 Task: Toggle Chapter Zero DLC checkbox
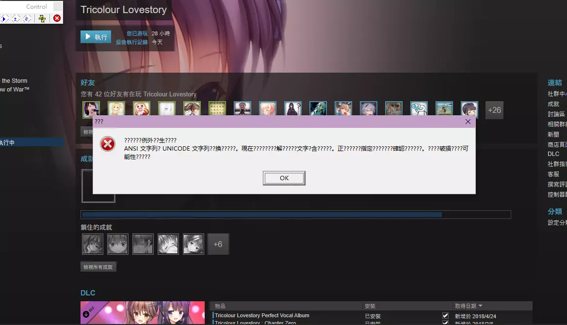pos(445,323)
